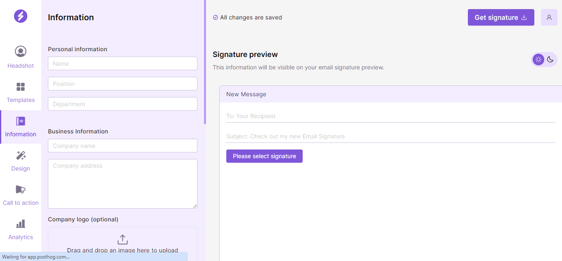The height and width of the screenshot is (261, 562).
Task: Open the Analytics bar chart icon
Action: coord(21,224)
